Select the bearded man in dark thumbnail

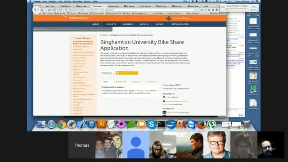(271, 145)
